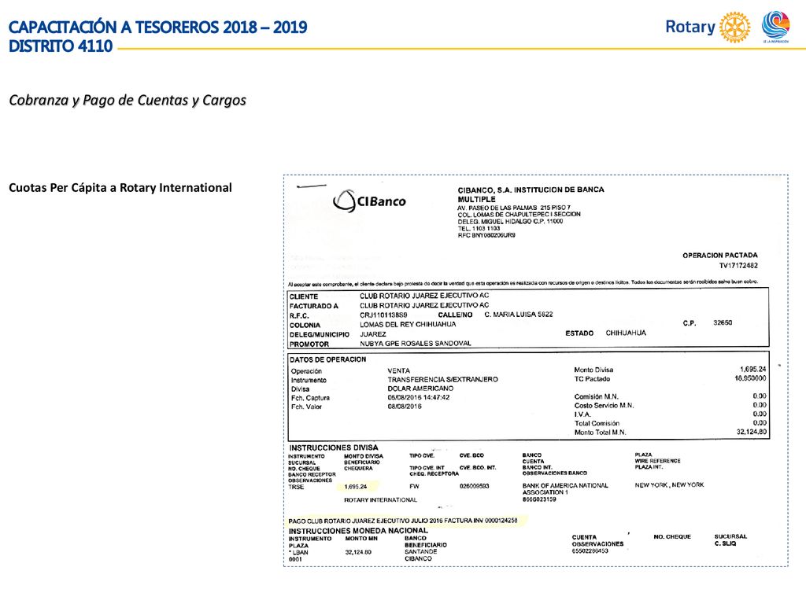Click the INSTRUCCIONES DIVISA heading
806x604 pixels.
pos(334,447)
